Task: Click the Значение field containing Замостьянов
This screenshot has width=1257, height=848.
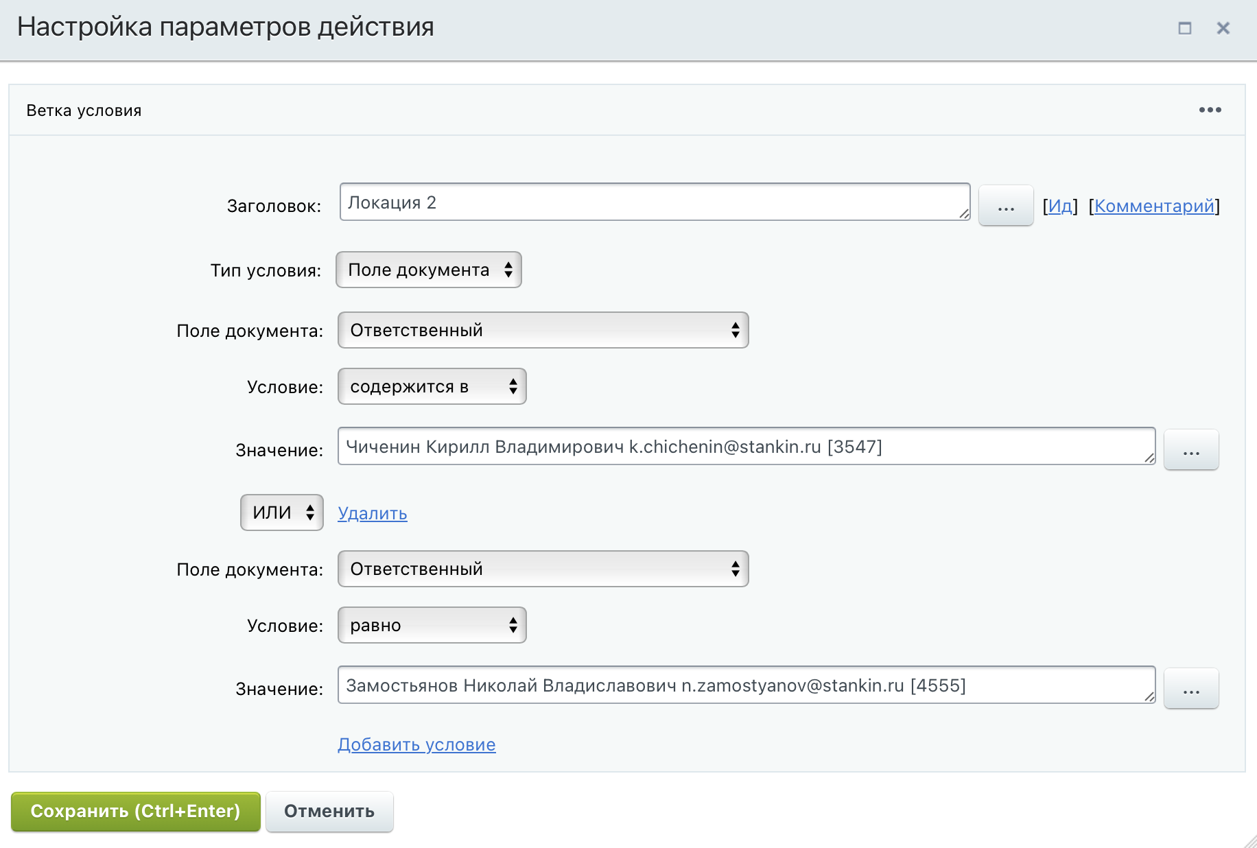Action: [x=747, y=685]
